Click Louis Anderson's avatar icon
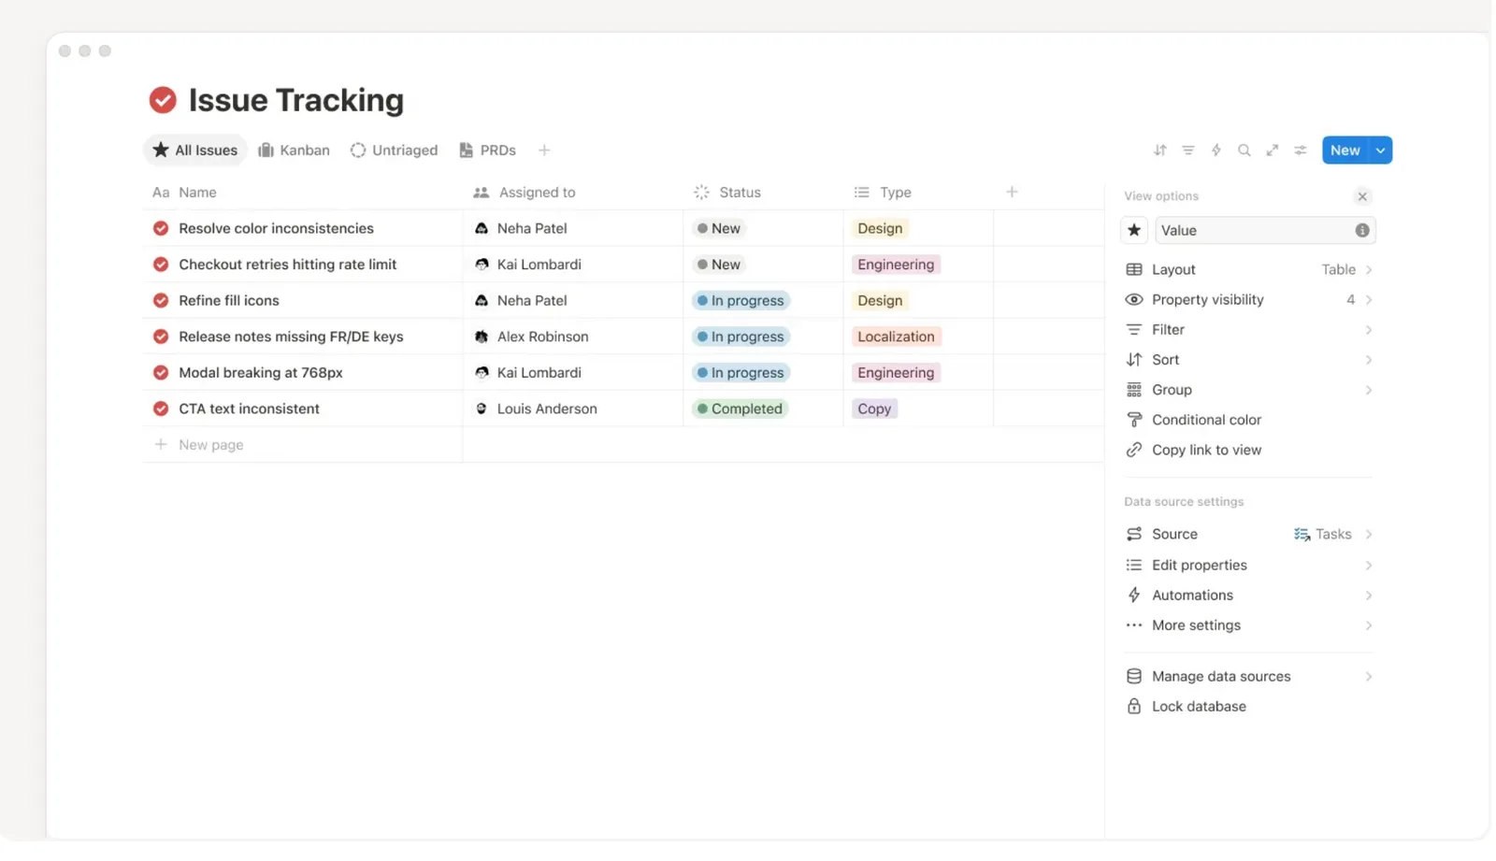This screenshot has height=861, width=1496. point(482,409)
